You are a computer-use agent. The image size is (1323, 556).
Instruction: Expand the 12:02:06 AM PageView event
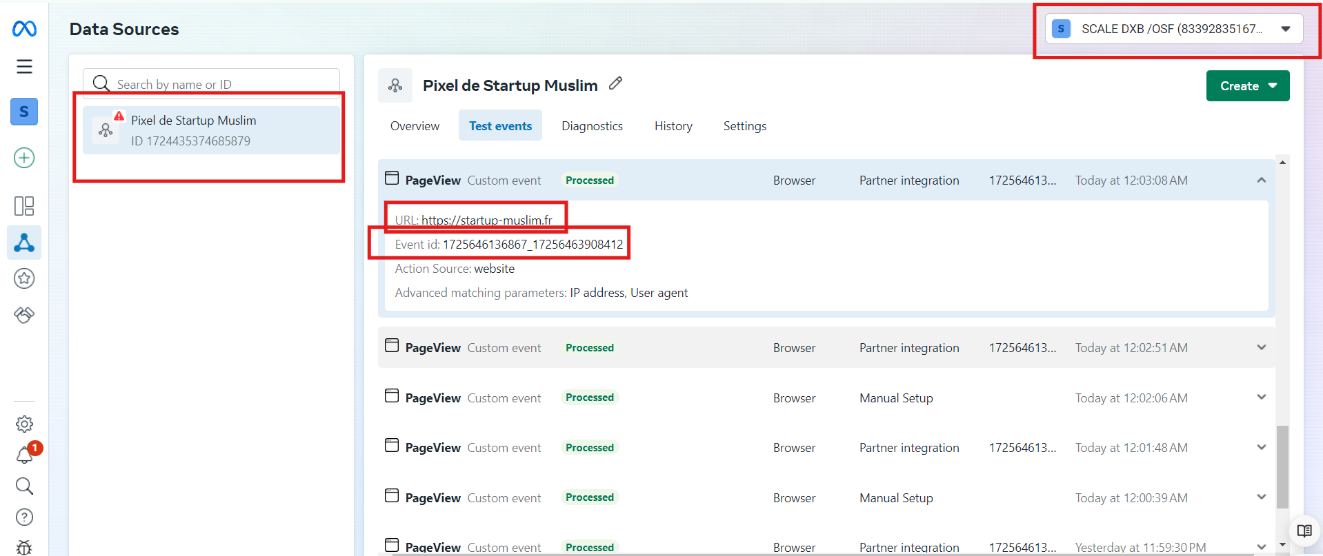1261,398
